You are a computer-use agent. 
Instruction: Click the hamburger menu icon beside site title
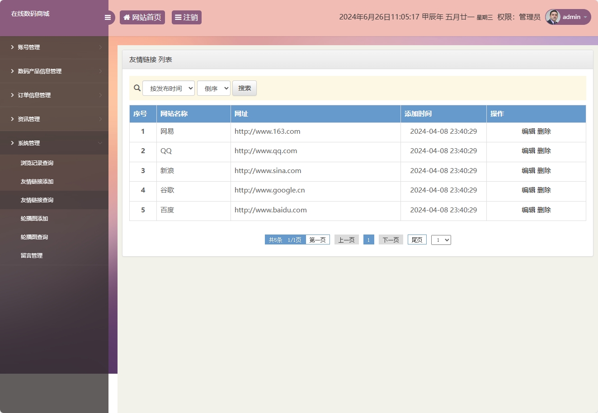[x=108, y=17]
